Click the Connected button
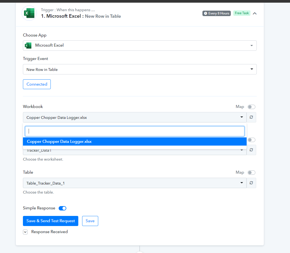The image size is (290, 253). tap(37, 84)
